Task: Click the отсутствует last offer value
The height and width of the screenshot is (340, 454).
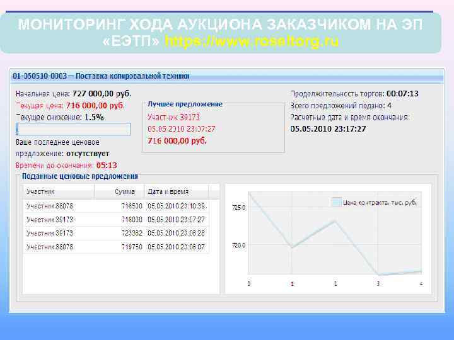Action: (88, 154)
